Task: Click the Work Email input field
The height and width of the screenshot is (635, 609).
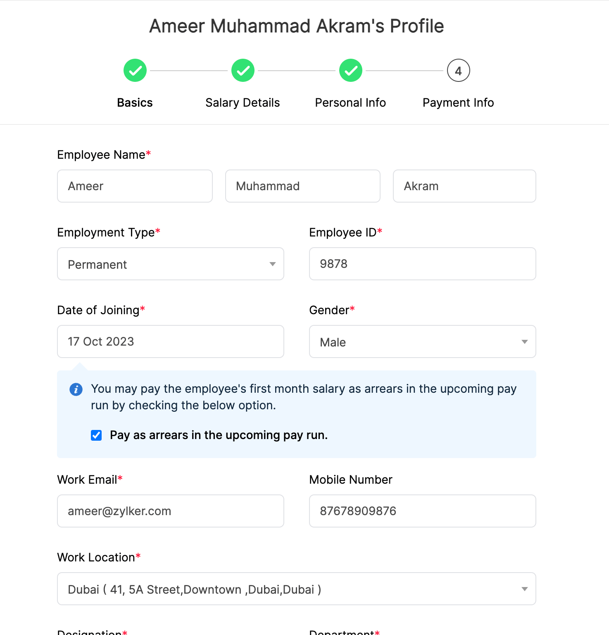Action: pyautogui.click(x=170, y=511)
